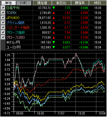This screenshot has height=117, width=107.
Task: Click the 前日比 column header
Action: 61,3
